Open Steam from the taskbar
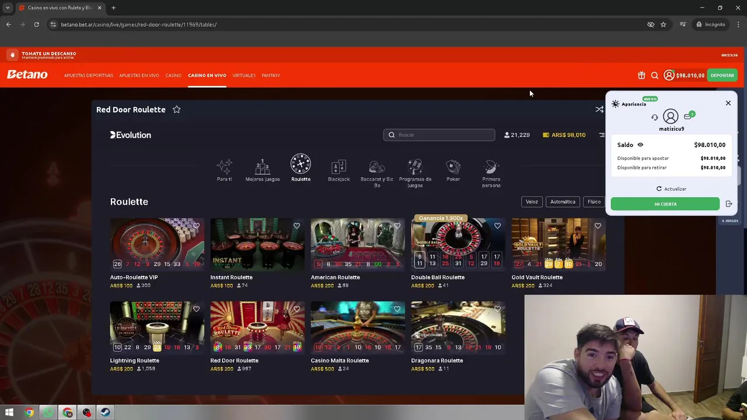The image size is (747, 420). tap(106, 412)
